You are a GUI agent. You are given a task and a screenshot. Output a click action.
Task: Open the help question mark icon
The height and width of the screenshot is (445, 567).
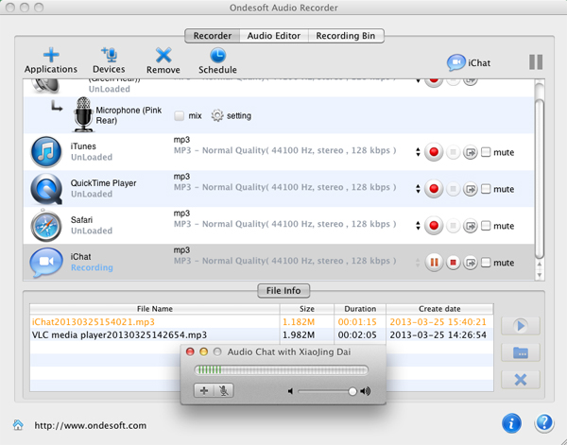click(544, 422)
